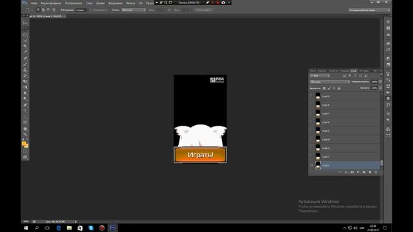Viewport: 413px width, 232px height.
Task: Select layer Слой 3 row
Action: (x=345, y=148)
